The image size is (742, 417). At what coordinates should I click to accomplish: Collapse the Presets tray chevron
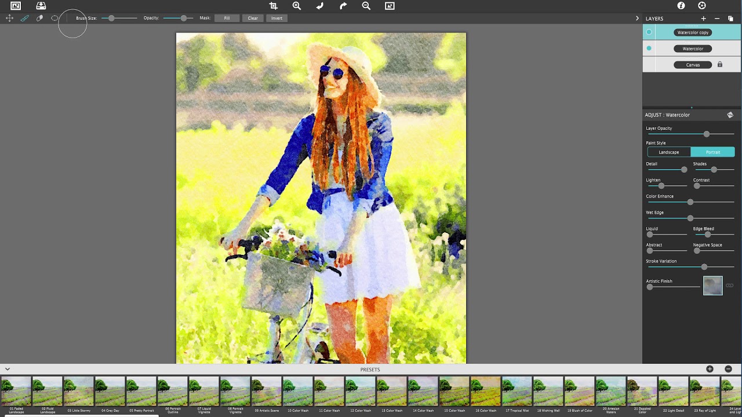click(8, 369)
